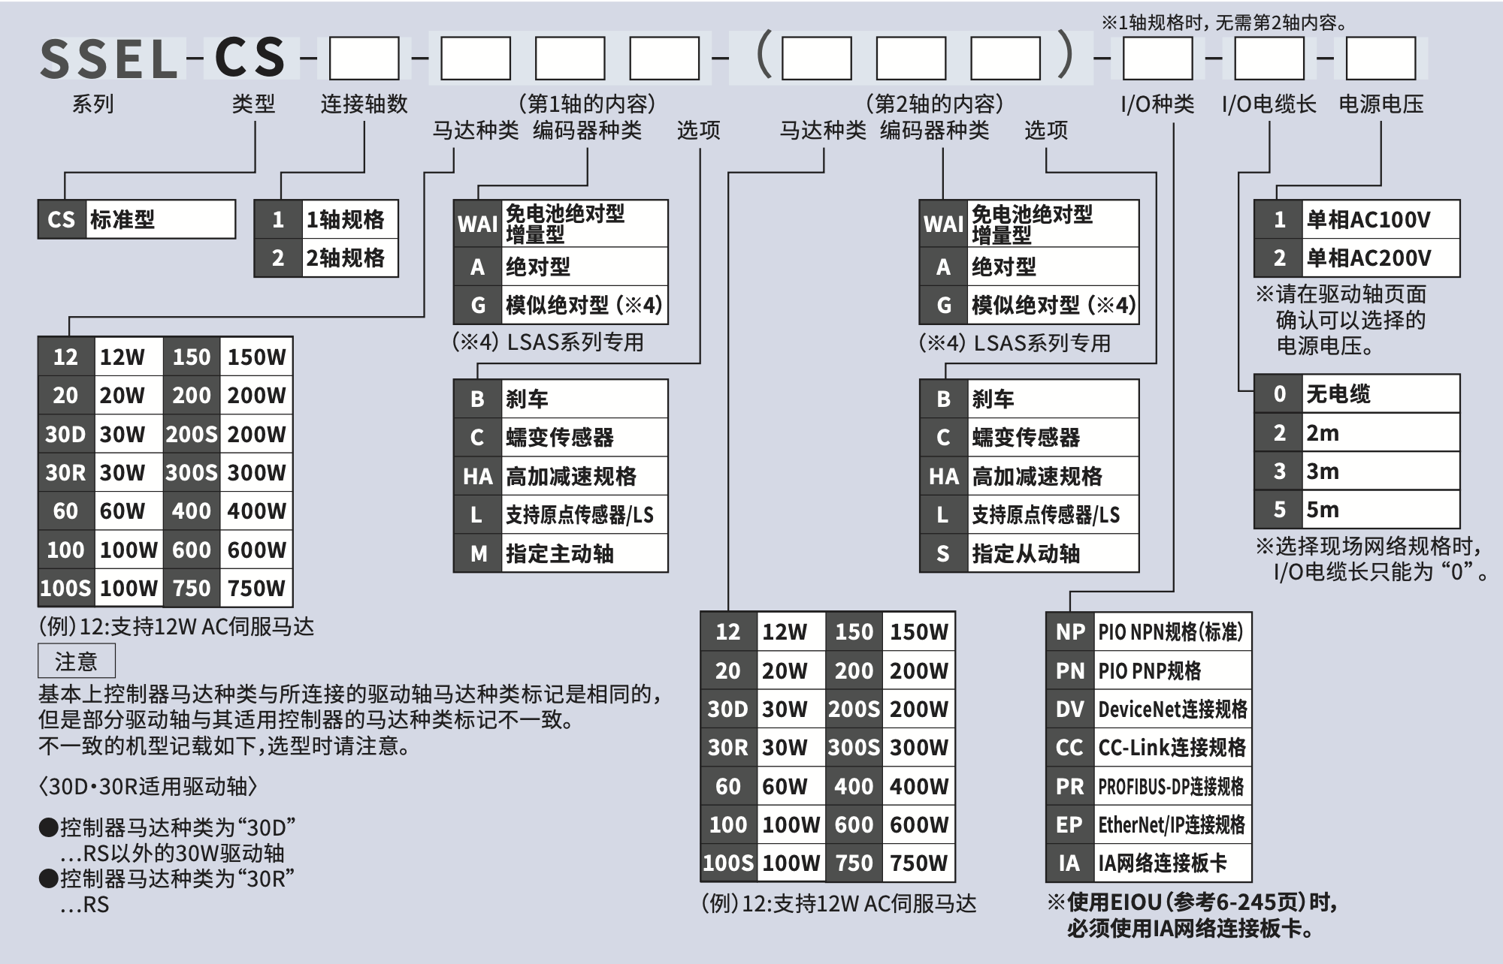Image resolution: width=1503 pixels, height=964 pixels.
Task: Click the 系列 label under SSEL
Action: coord(93,104)
